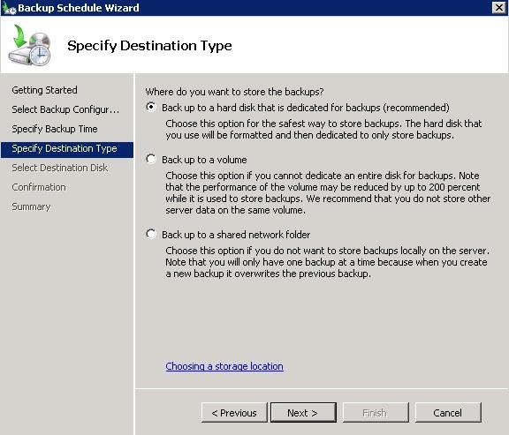Click the shared network folder label text
This screenshot has width=509, height=435.
[236, 235]
